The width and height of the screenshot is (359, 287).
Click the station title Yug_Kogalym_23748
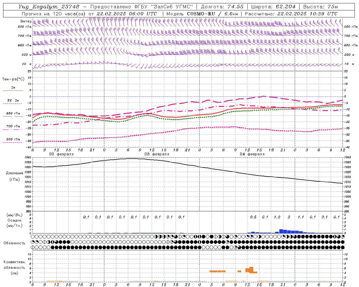pos(49,7)
